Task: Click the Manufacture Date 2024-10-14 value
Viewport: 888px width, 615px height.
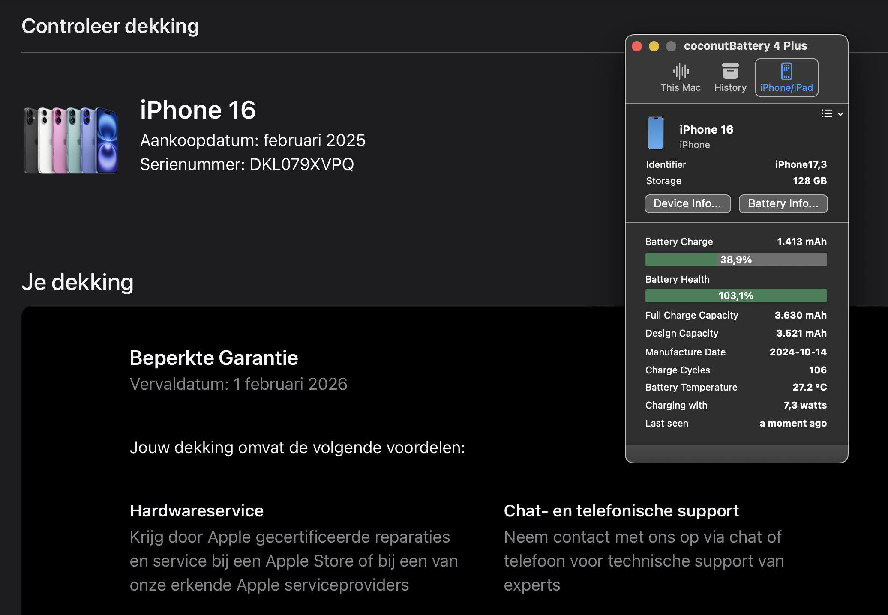Action: coord(798,352)
